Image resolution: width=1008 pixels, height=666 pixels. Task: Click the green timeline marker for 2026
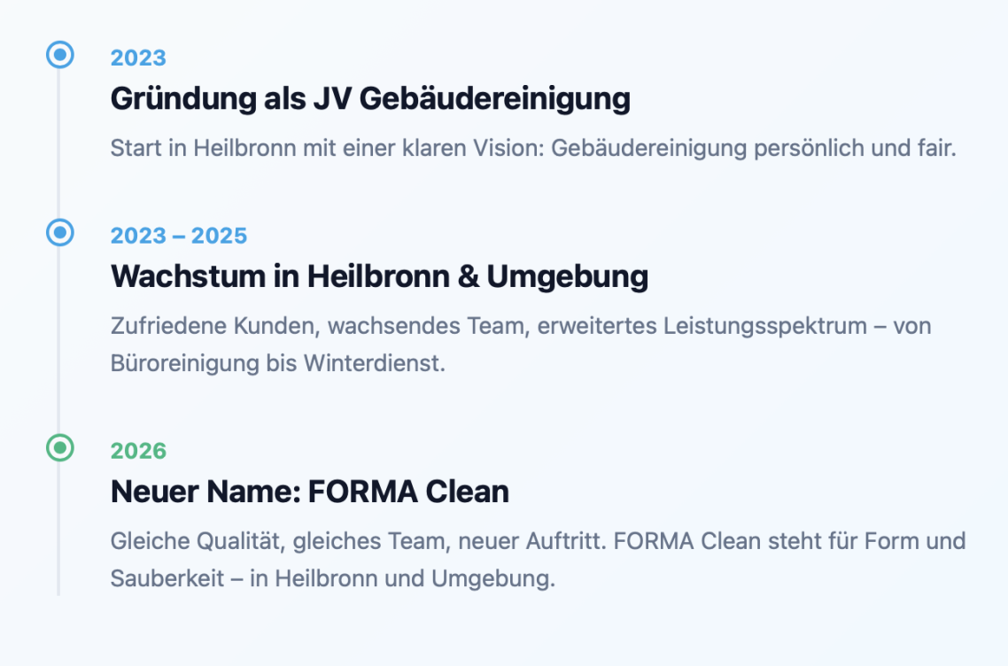click(59, 448)
